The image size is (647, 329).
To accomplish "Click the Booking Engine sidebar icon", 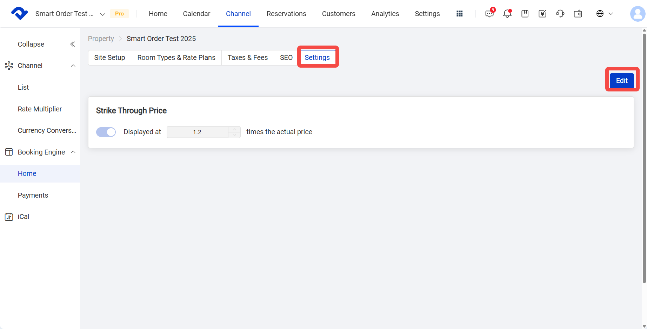I will 9,152.
